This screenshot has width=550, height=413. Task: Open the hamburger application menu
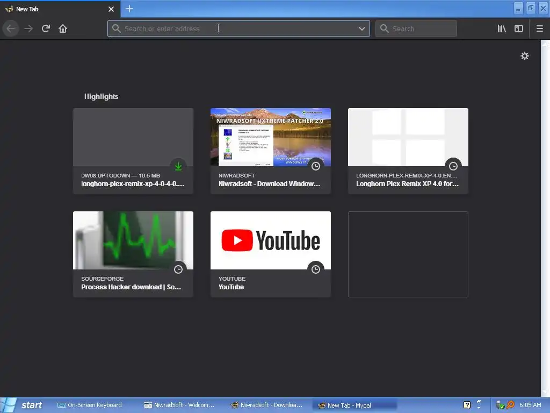tap(540, 29)
